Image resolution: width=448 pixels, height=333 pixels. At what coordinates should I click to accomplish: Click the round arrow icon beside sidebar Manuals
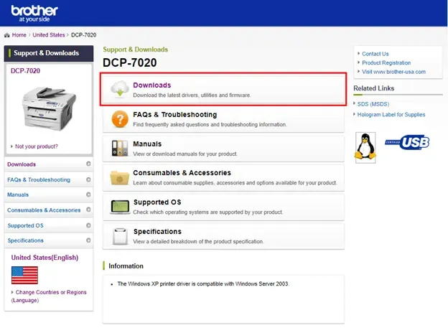[x=88, y=194]
